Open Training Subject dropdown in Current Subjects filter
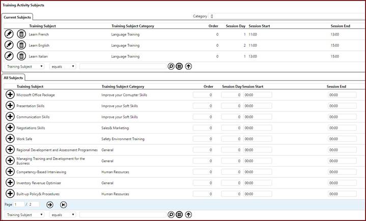The width and height of the screenshot is (366, 221). (x=24, y=66)
